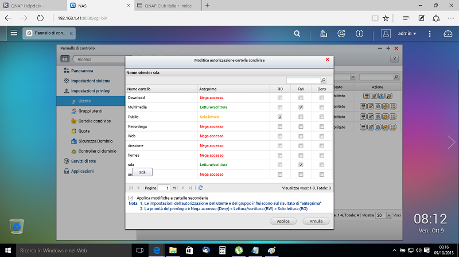Open the dashboard gauge icon at top right
Screen dimensions: 459x257
coord(449,33)
